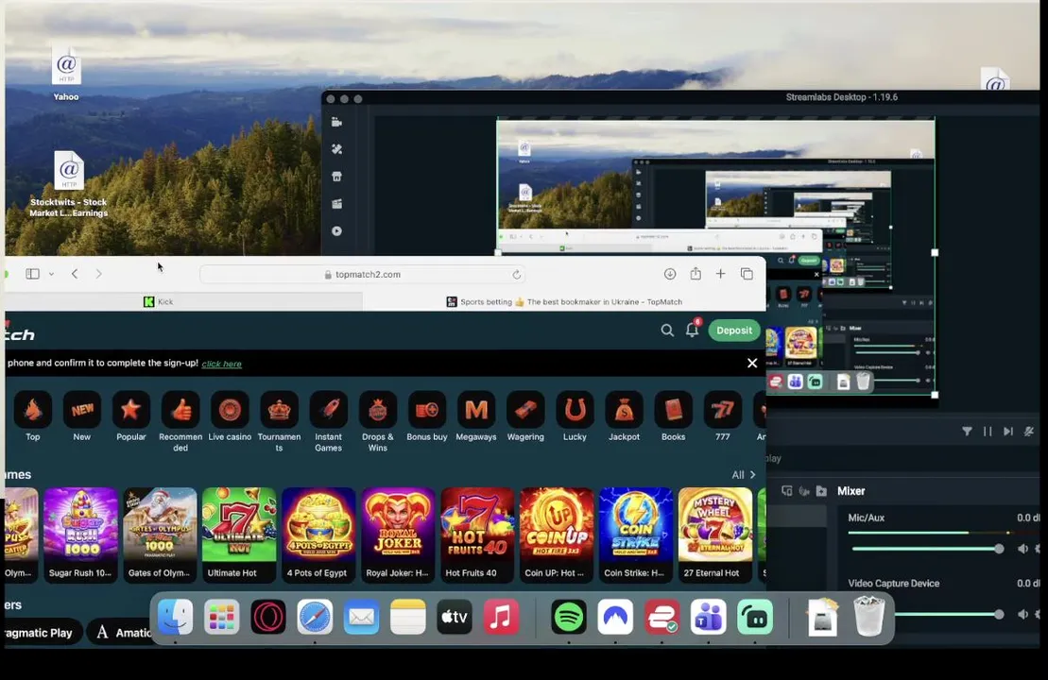Expand All games with the arrow

click(x=752, y=475)
